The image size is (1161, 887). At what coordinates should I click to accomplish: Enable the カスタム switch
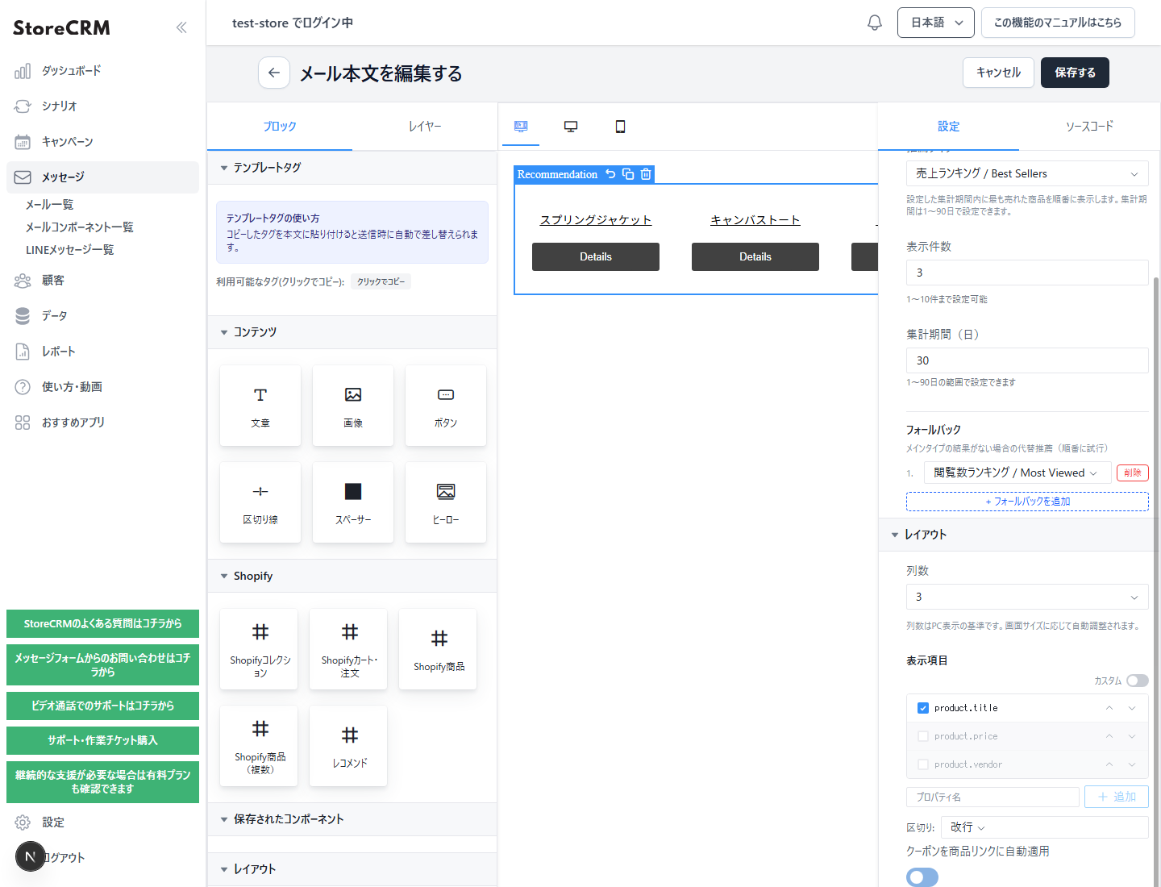1138,681
